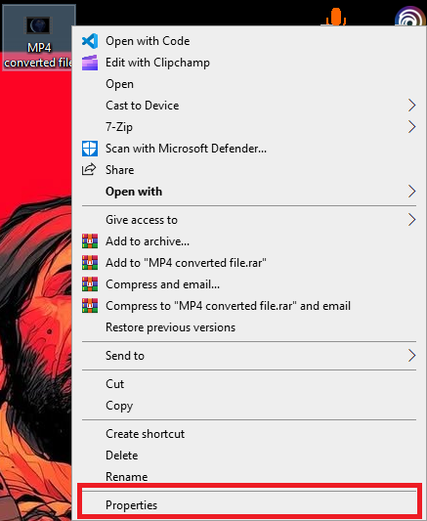Expand the Open with submenu arrow

[411, 192]
